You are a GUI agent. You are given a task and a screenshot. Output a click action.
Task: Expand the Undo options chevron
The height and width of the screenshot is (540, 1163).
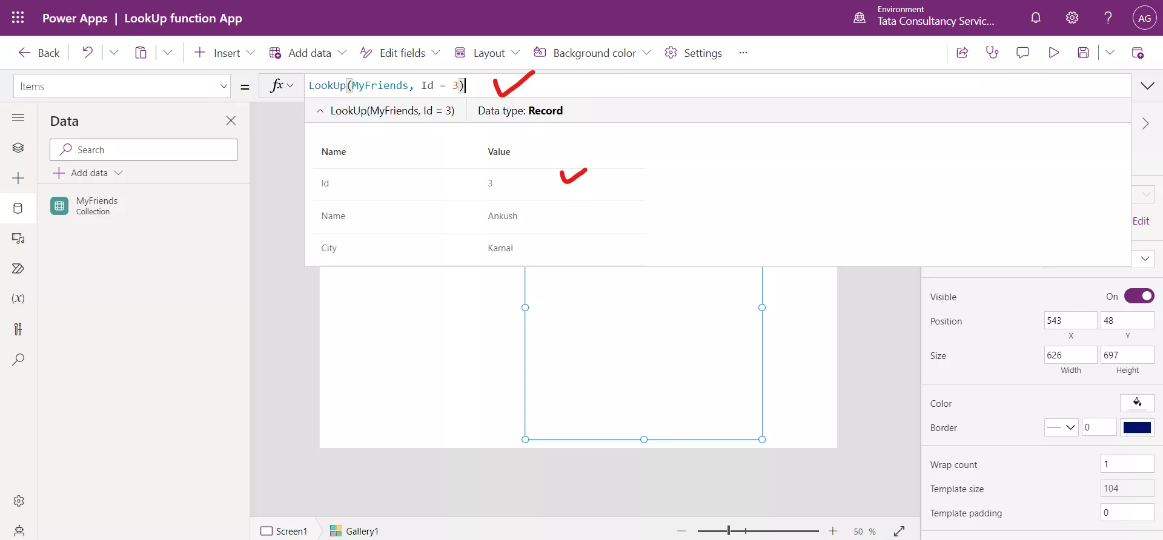click(113, 53)
